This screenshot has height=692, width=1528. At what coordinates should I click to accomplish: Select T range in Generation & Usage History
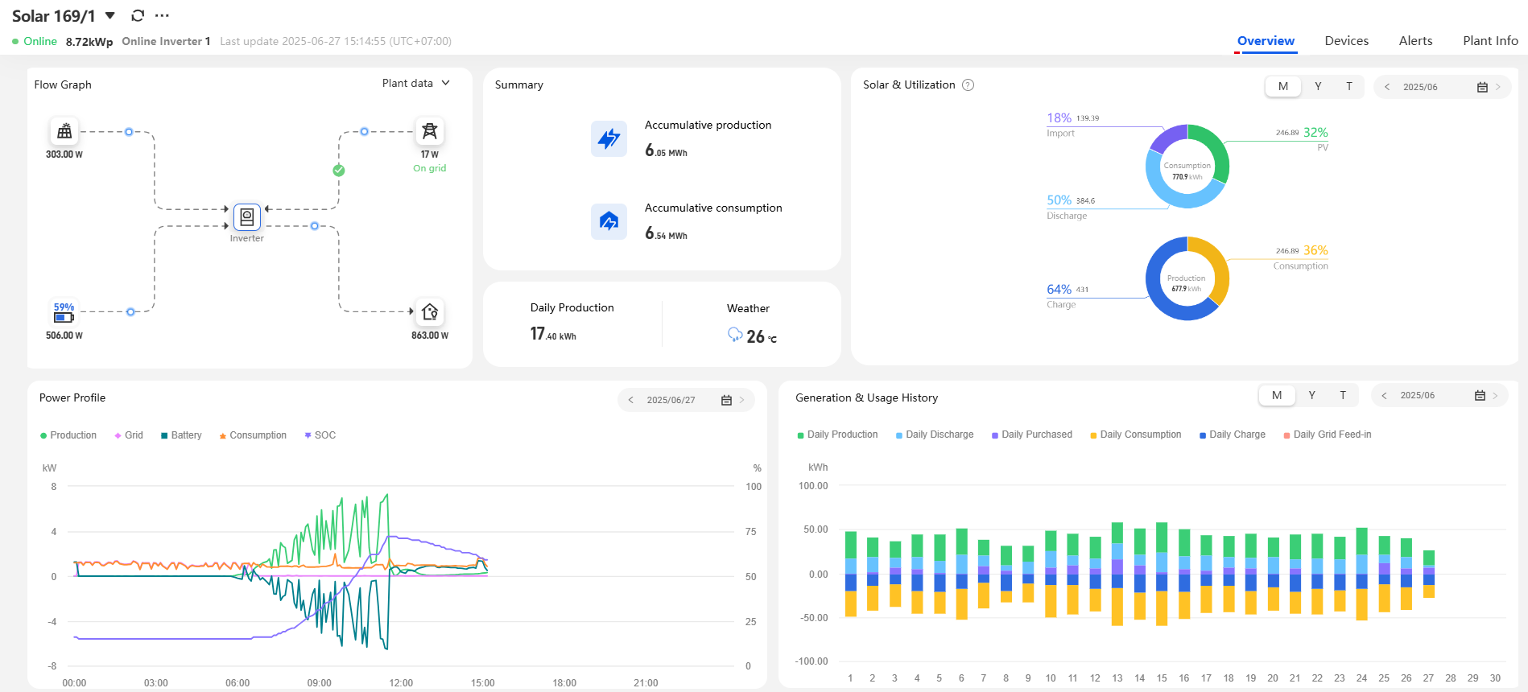coord(1342,396)
